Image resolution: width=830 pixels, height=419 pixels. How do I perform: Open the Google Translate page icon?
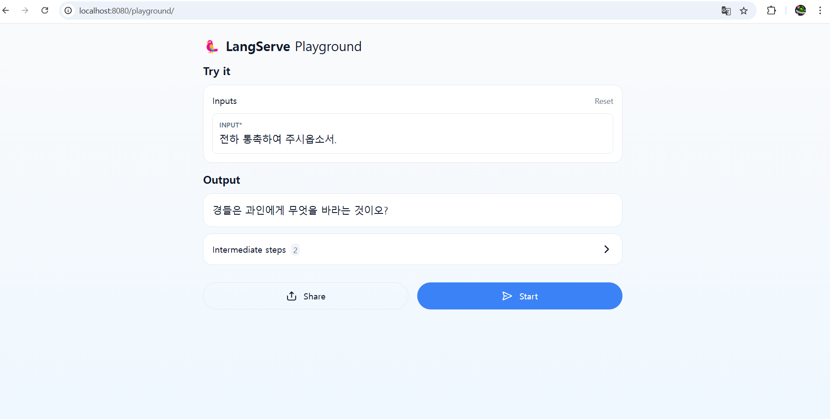[x=726, y=11]
